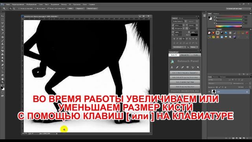Click Auto Inverted High Pass button
The width and height of the screenshot is (252, 142).
185,82
